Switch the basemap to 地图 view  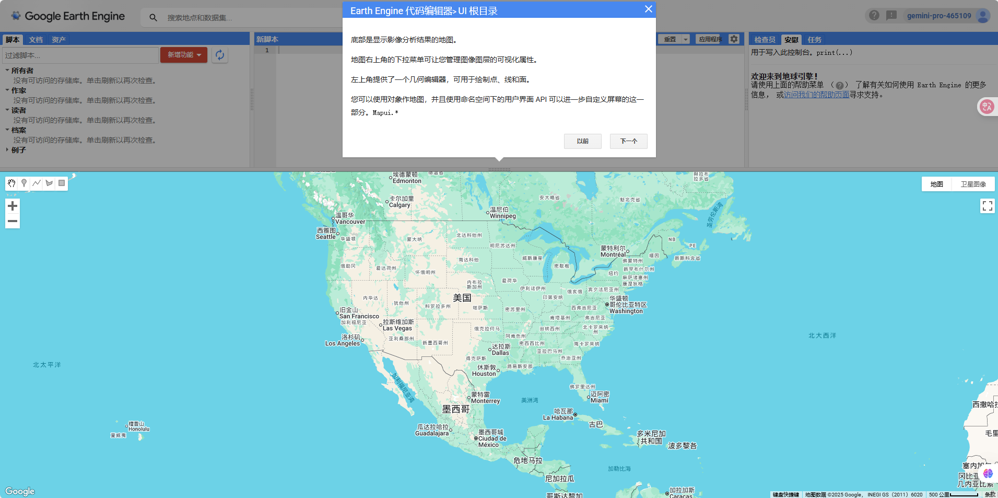[937, 183]
